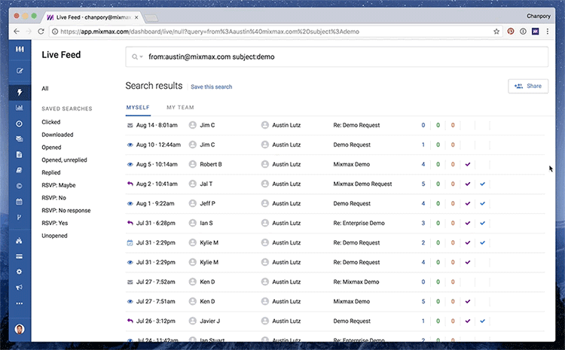The image size is (565, 350).
Task: Open the Unopened saved search
Action: [x=54, y=236]
